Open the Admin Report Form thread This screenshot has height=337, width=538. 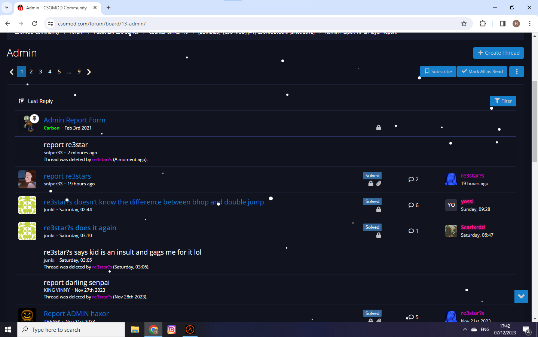74,120
